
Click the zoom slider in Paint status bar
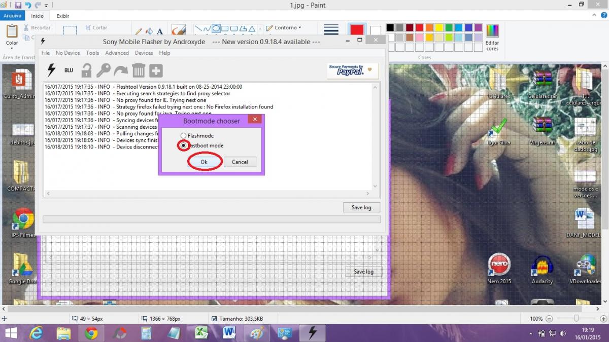576,318
